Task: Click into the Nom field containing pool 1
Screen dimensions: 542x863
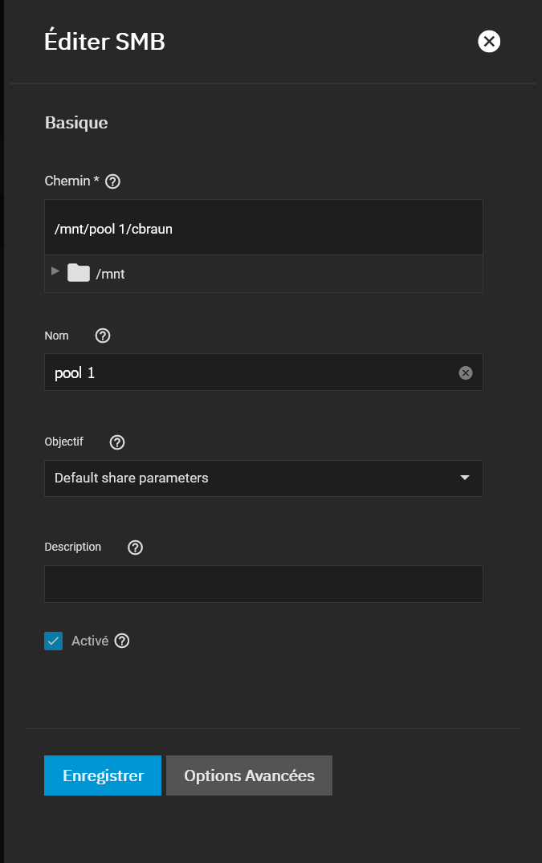Action: [263, 372]
